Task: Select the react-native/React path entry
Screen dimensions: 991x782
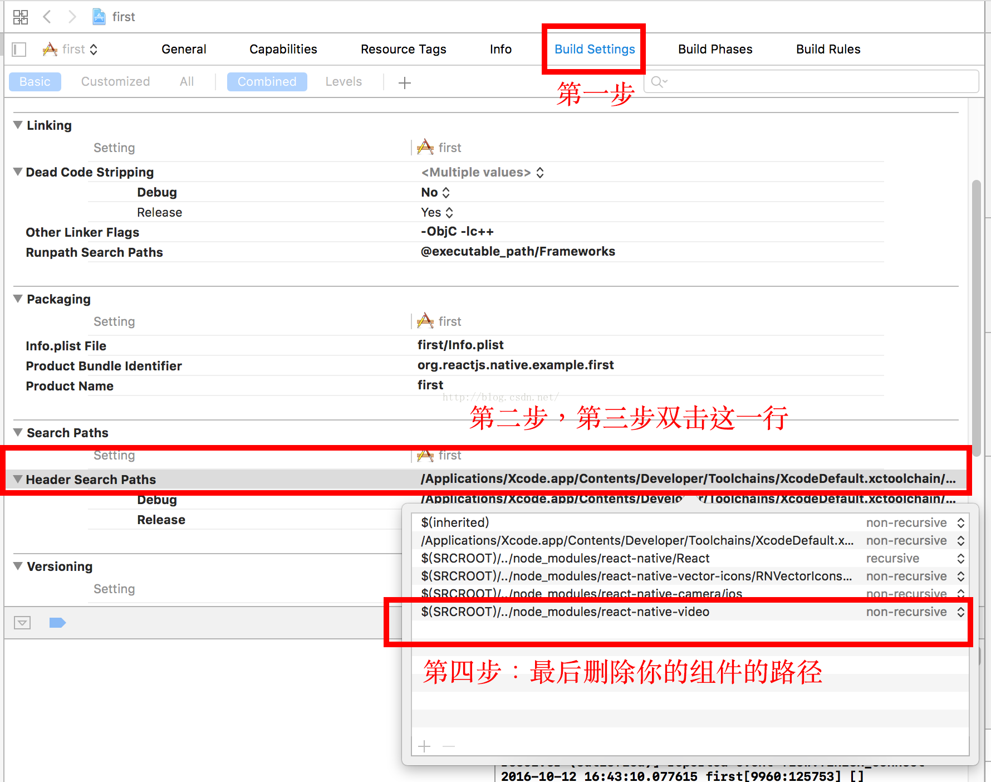Action: tap(690, 558)
